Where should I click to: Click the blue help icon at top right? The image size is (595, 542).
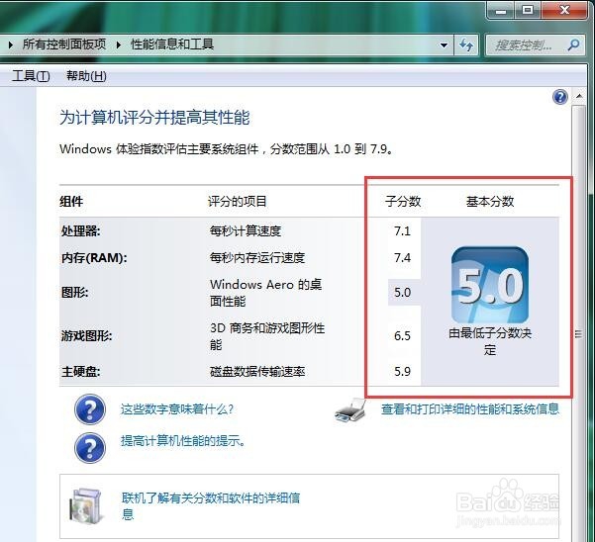pos(560,97)
